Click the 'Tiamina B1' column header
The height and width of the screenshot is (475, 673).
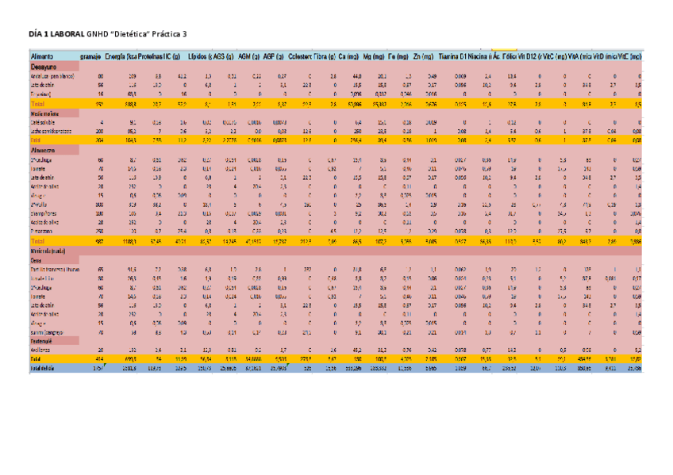452,56
